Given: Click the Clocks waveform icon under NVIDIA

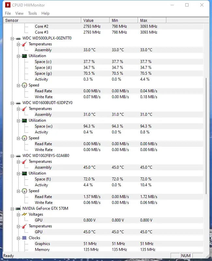Looking at the screenshot, I should pos(24,238).
